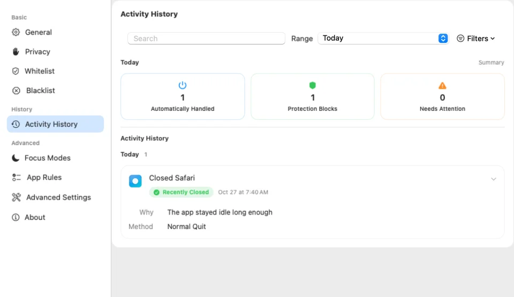Click the Privacy hand icon
514x297 pixels.
click(16, 51)
